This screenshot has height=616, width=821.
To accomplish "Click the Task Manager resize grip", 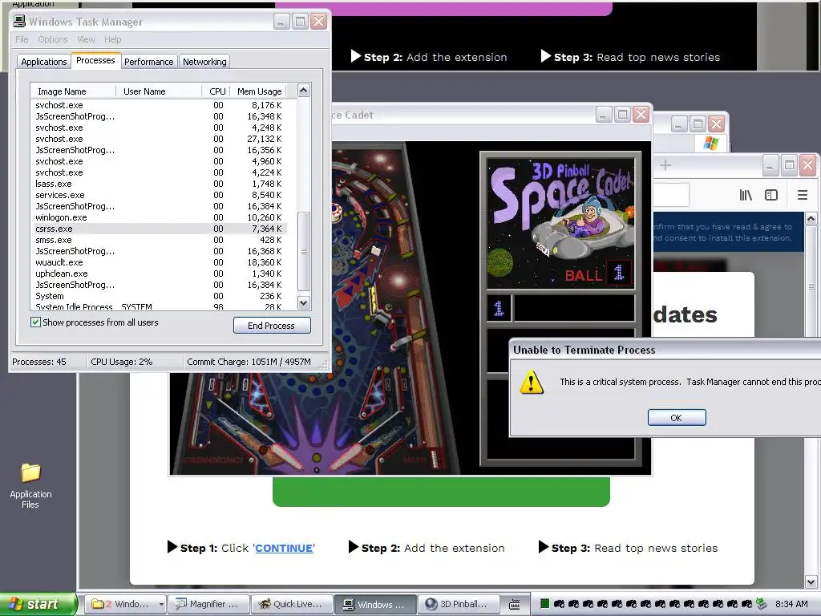I will [325, 365].
